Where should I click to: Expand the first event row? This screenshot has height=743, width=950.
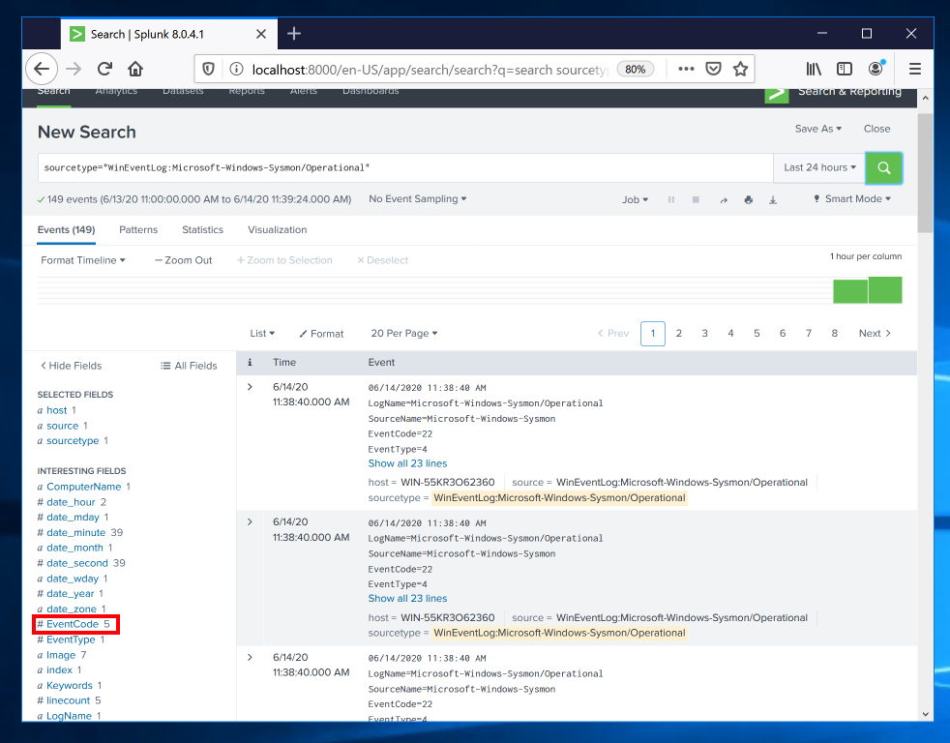coord(250,387)
